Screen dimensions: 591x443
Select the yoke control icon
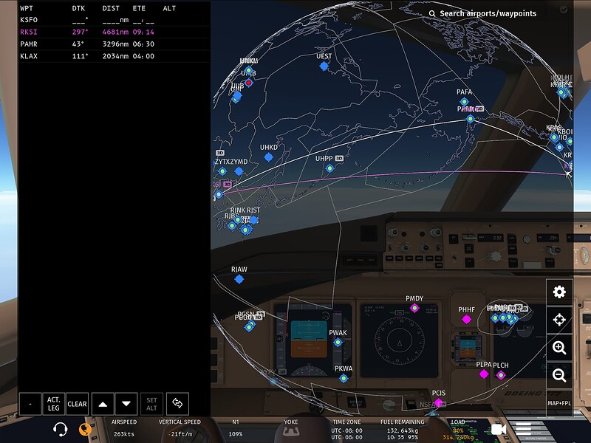click(x=291, y=432)
